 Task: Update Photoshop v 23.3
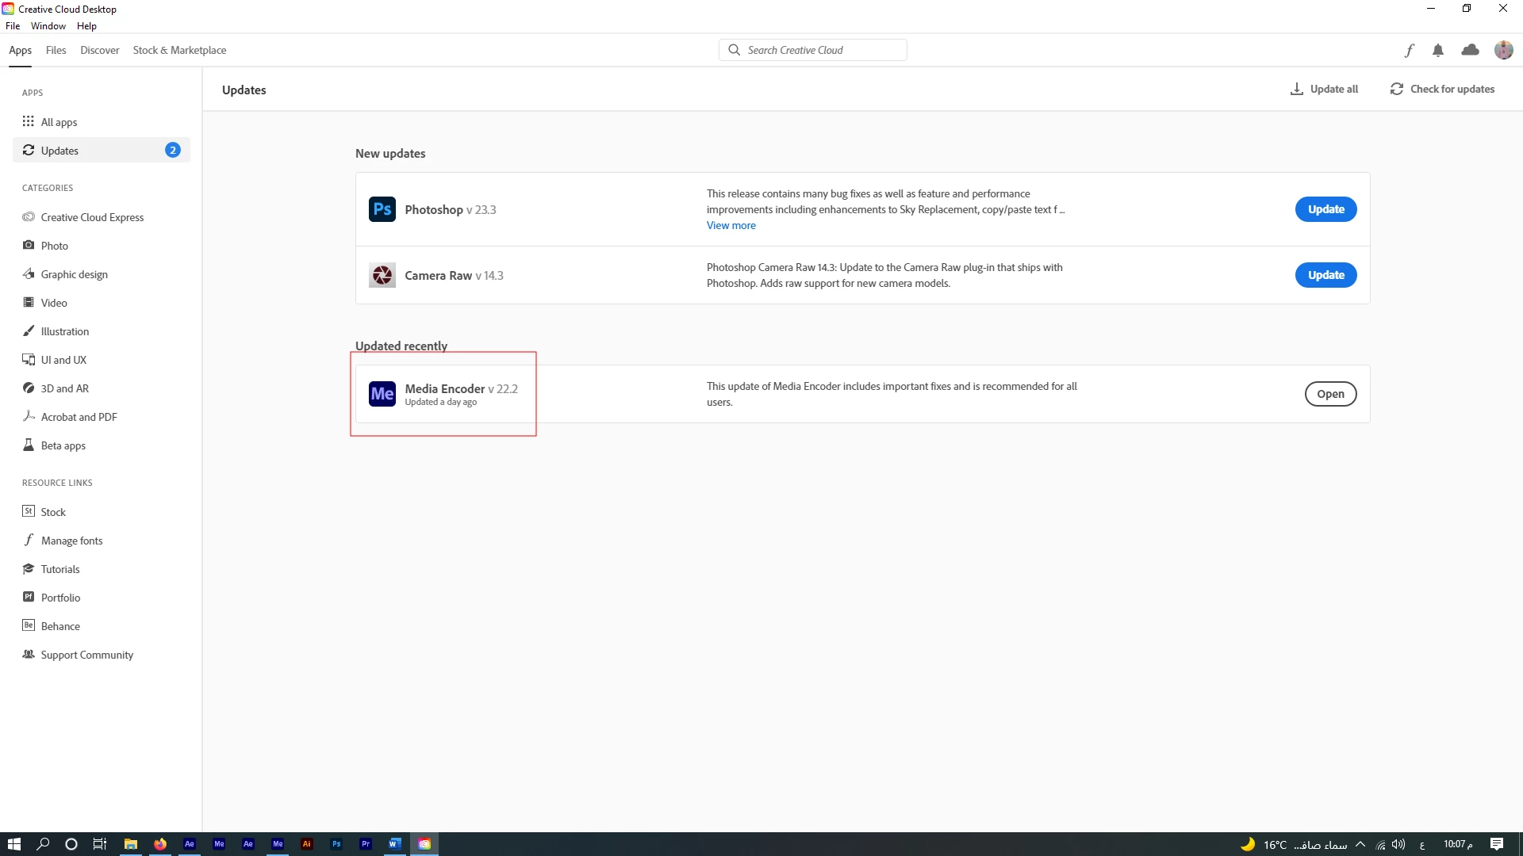point(1325,209)
